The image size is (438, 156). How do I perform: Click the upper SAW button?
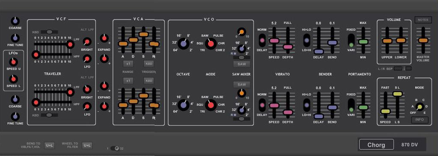pyautogui.click(x=241, y=64)
